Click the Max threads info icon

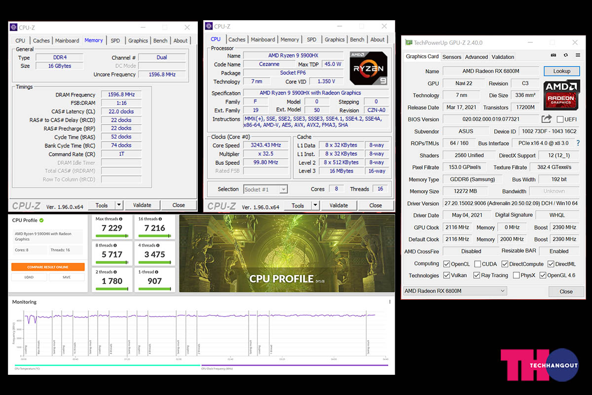(121, 219)
